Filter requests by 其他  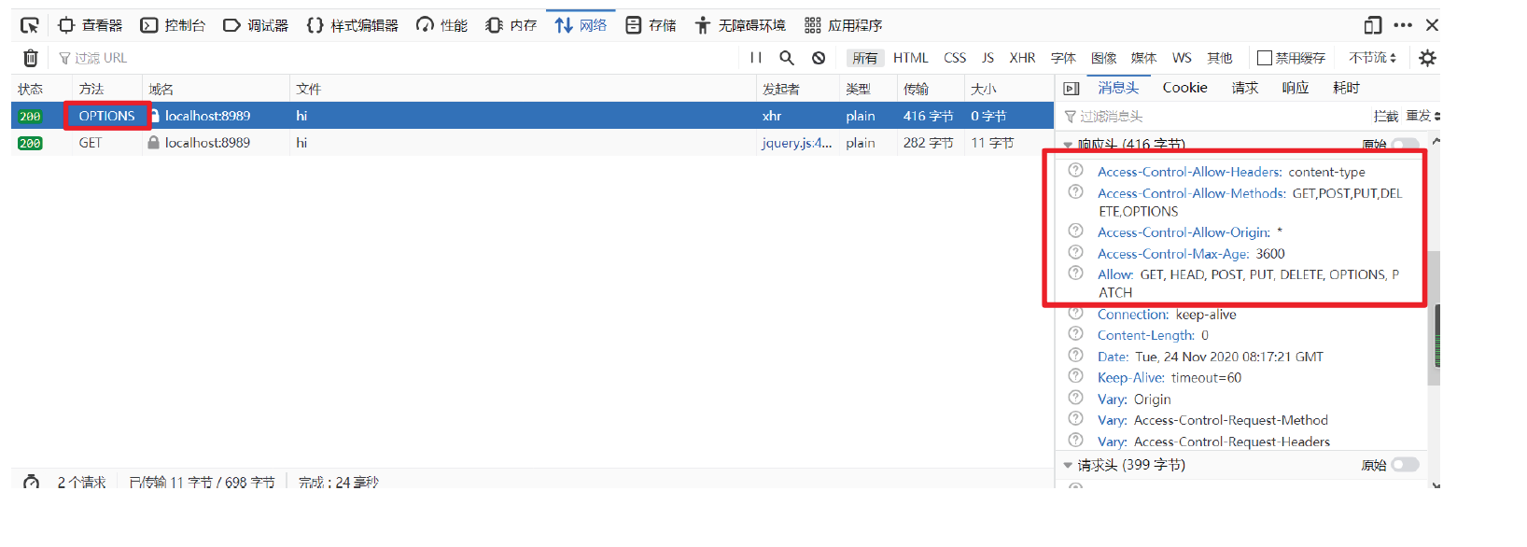coord(1220,58)
